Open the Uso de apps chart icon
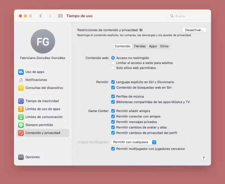This screenshot has height=184, width=225. [x=21, y=72]
